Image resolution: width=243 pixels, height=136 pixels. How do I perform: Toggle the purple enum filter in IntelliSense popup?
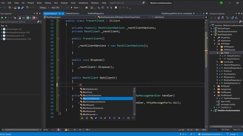[110, 118]
